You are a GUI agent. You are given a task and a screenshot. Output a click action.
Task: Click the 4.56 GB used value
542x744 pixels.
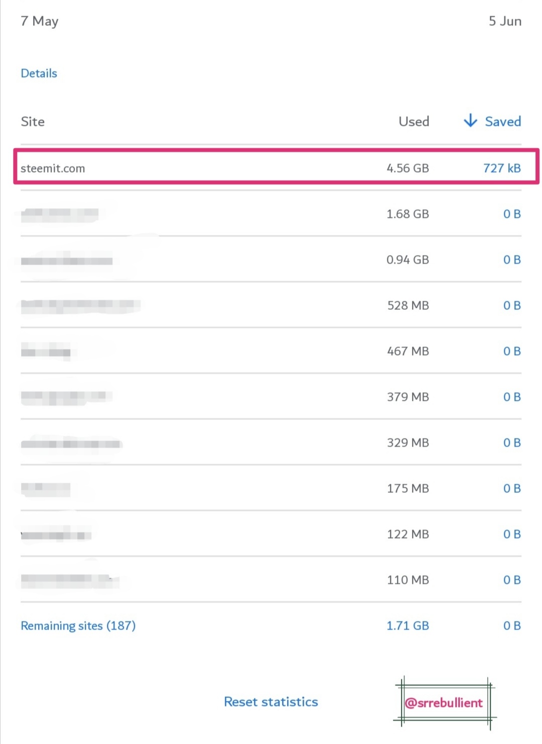tap(408, 168)
